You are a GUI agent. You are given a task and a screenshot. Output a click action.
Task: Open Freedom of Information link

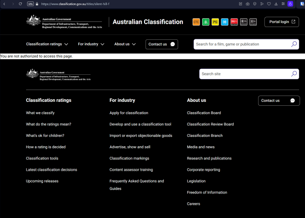coord(207,192)
